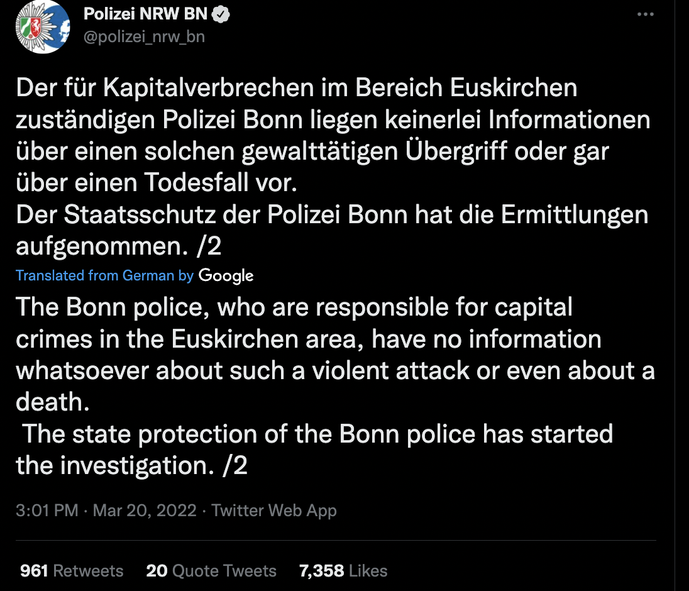Open the Polizei NRW BN profile avatar
Screen dimensions: 689x591
(42, 26)
